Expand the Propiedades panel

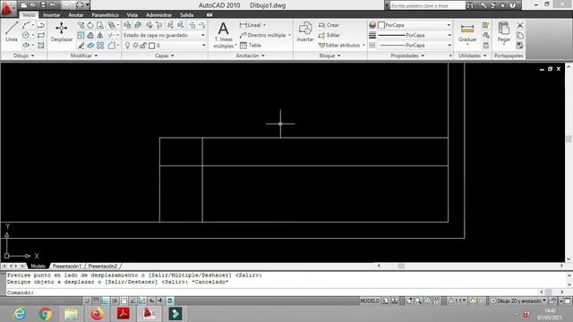coord(407,55)
